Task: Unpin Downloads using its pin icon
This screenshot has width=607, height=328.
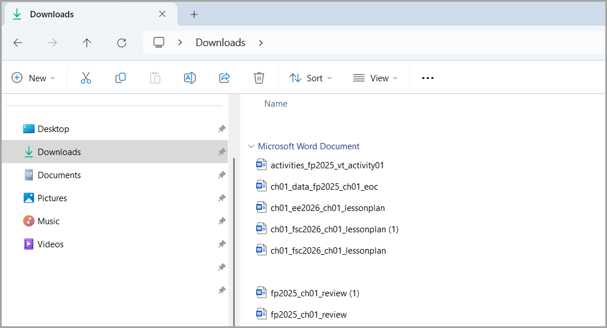Action: click(222, 152)
